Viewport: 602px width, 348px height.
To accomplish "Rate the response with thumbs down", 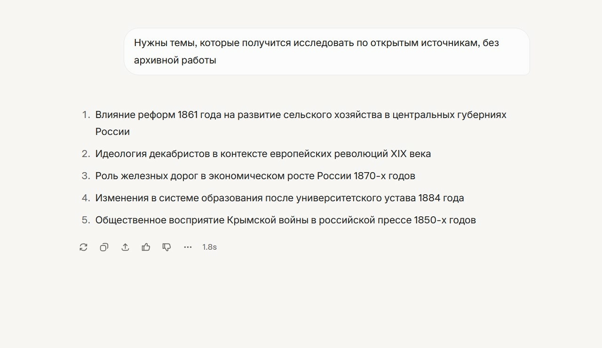I will (x=166, y=247).
